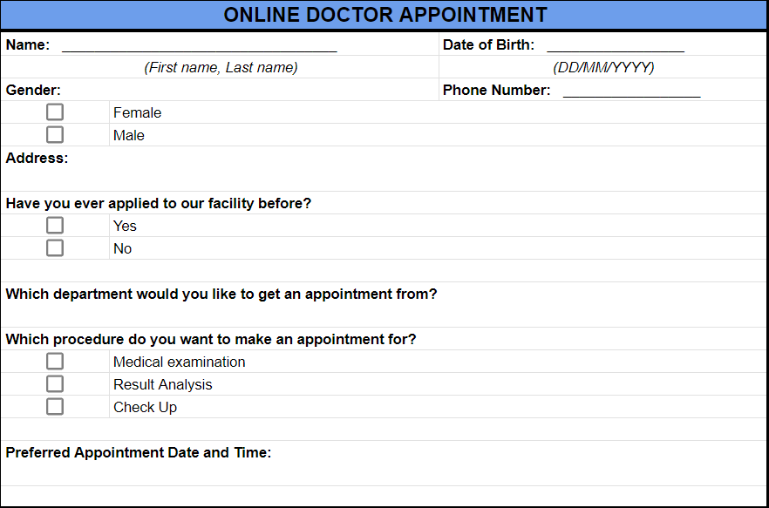Click the 'Have you ever applied' question
The image size is (769, 508).
(x=159, y=204)
